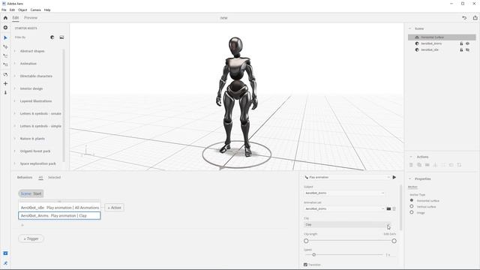Expand the Nature & plants category

(14, 139)
